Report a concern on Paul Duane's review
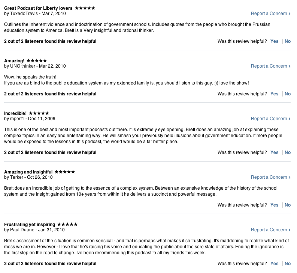Screen dimensions: 297x273 [271, 230]
